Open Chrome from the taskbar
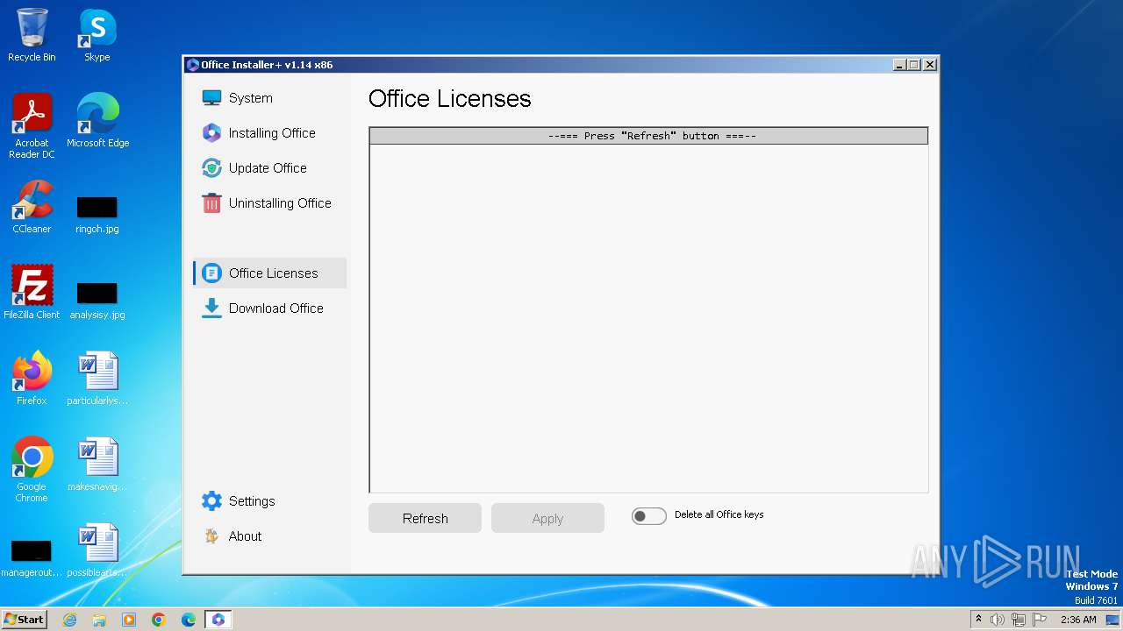 pyautogui.click(x=159, y=620)
